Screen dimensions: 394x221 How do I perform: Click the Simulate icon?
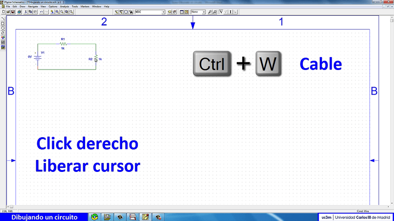[187, 12]
